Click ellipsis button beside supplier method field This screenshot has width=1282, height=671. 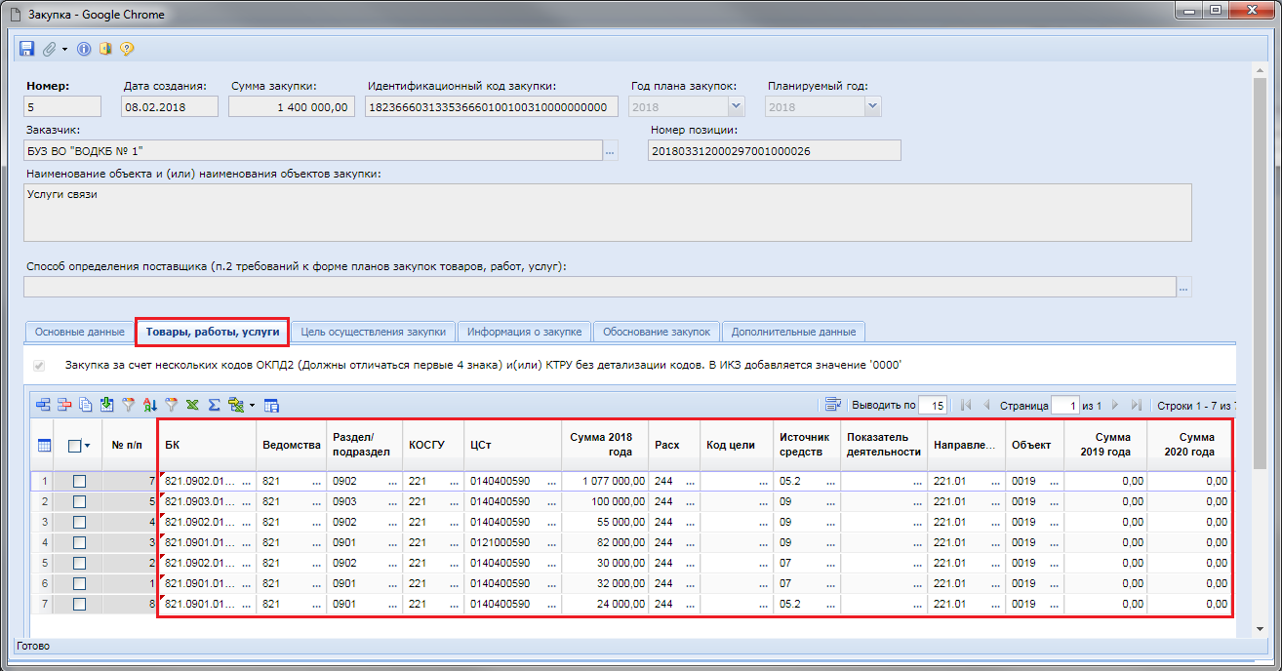tap(1184, 288)
